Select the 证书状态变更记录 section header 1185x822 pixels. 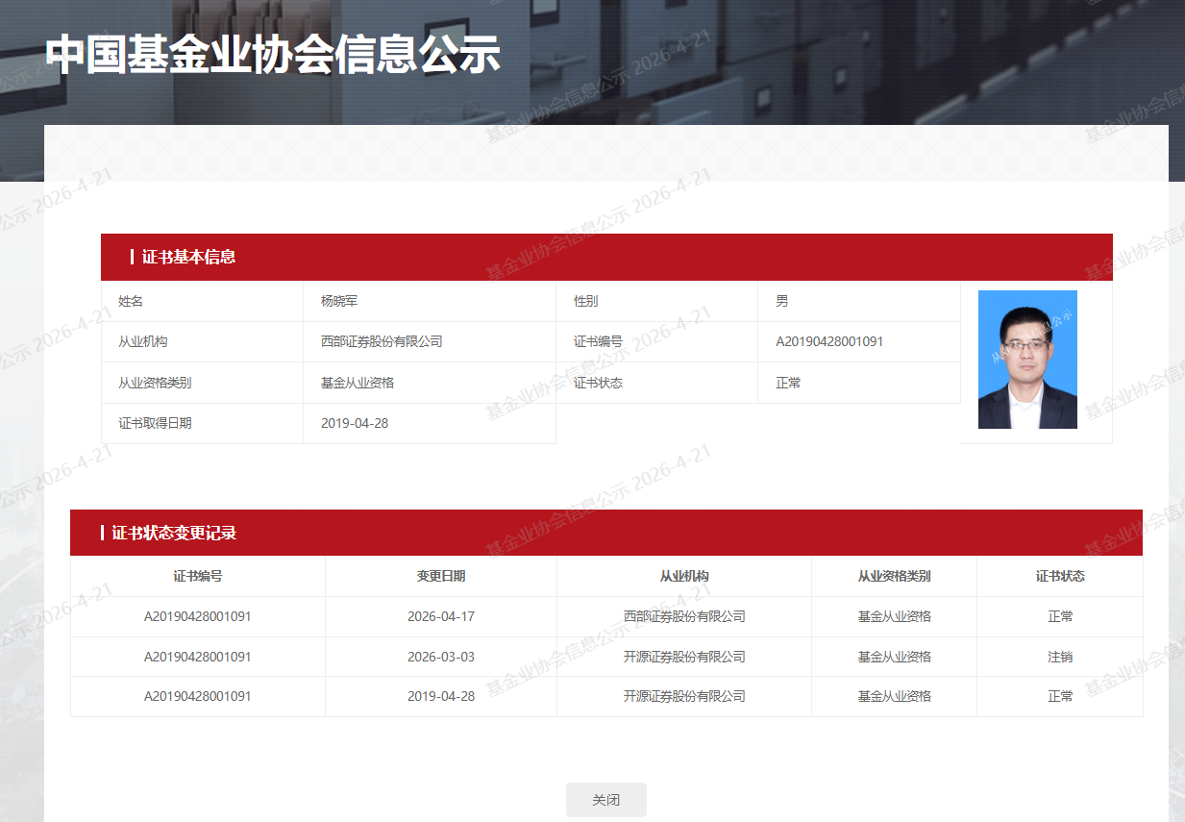[x=174, y=533]
